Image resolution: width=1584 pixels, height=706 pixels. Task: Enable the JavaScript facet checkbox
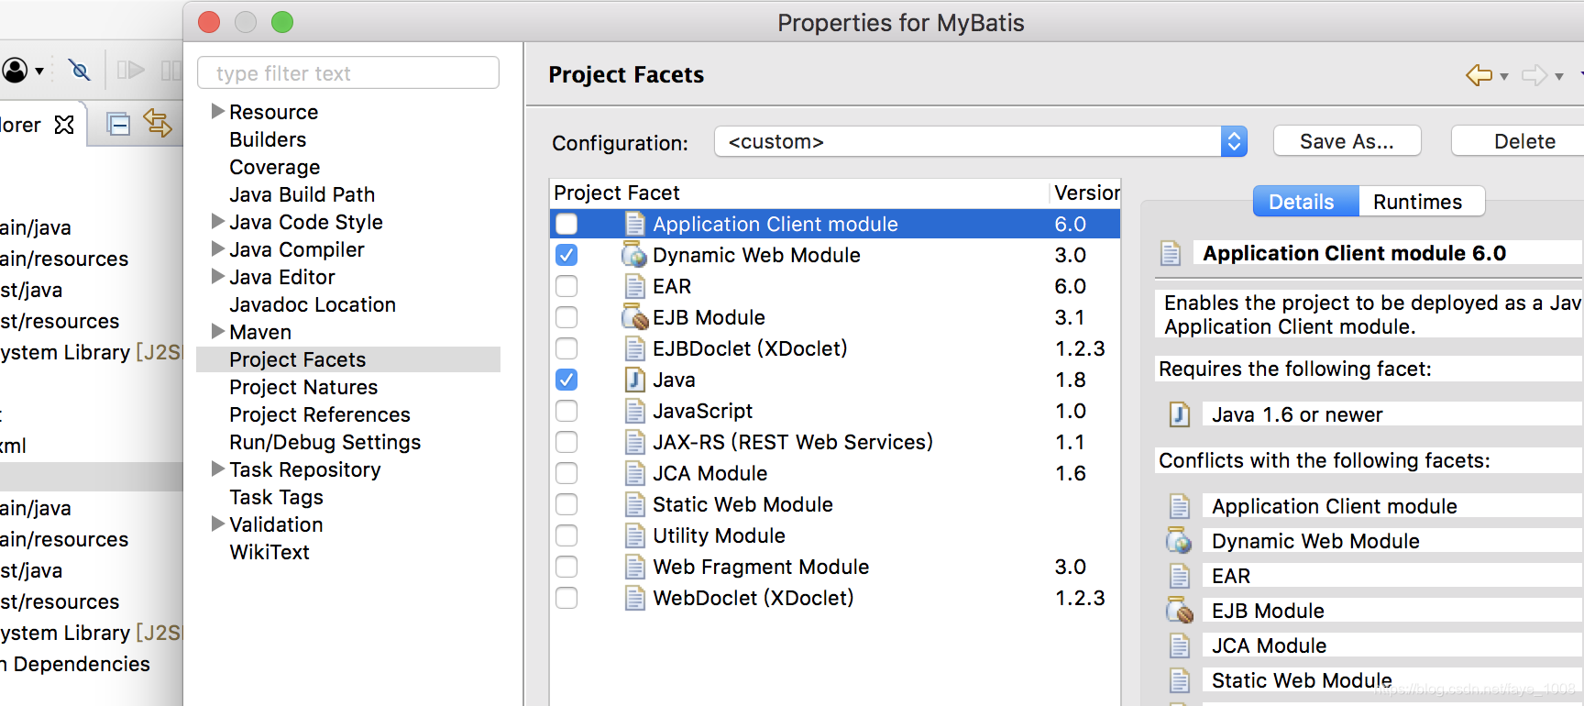(566, 411)
